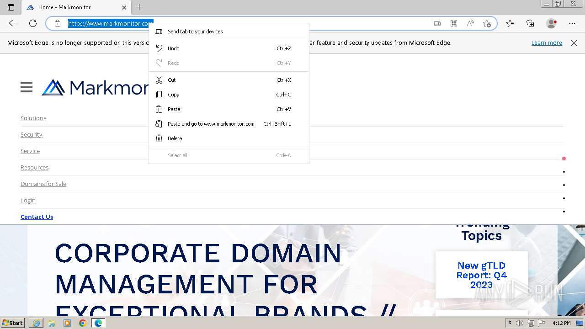This screenshot has height=329, width=585.
Task: Choose Undo in the context menu
Action: (x=229, y=48)
